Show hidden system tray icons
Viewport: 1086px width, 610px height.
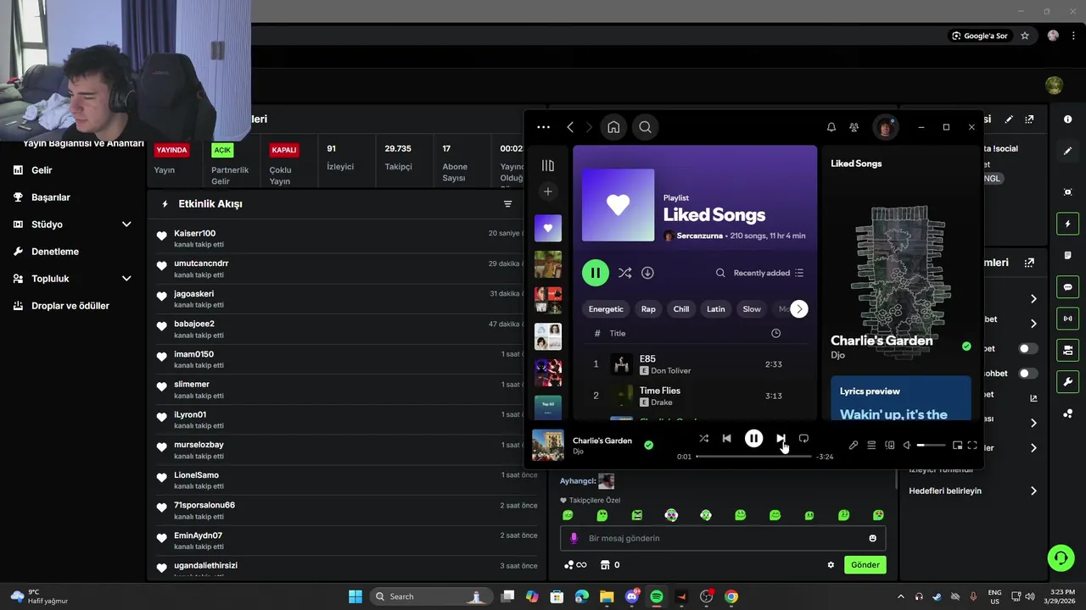(901, 596)
